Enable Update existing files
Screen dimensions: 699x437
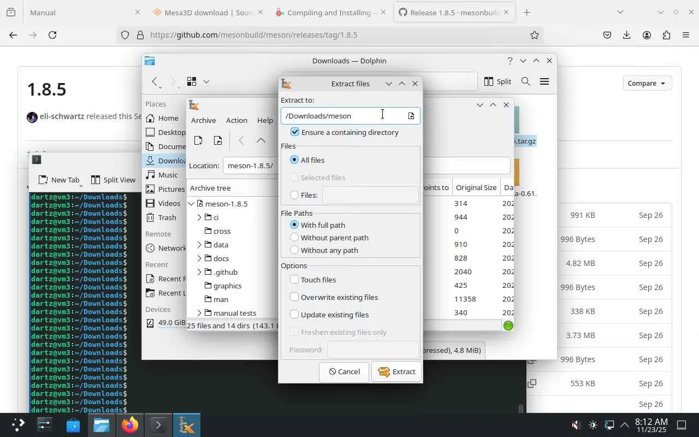pyautogui.click(x=294, y=315)
